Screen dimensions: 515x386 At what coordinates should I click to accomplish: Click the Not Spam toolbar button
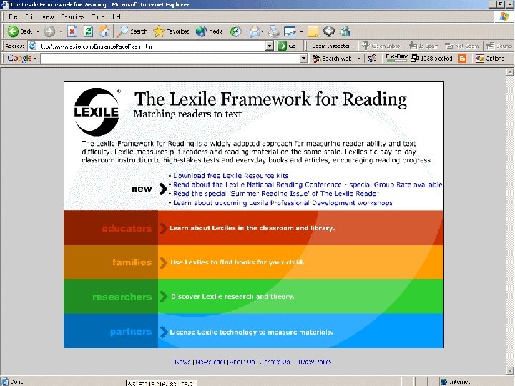461,46
